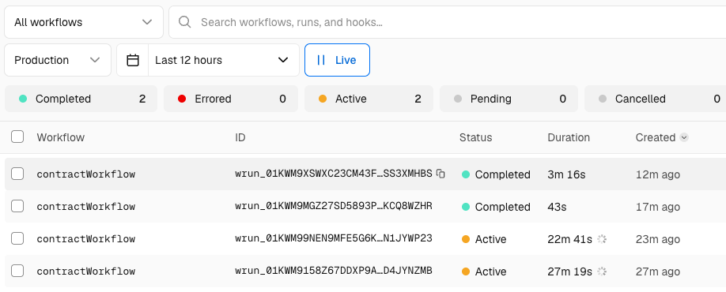Viewport: 726px width, 292px height.
Task: Filter by Completed status
Action: pos(81,99)
